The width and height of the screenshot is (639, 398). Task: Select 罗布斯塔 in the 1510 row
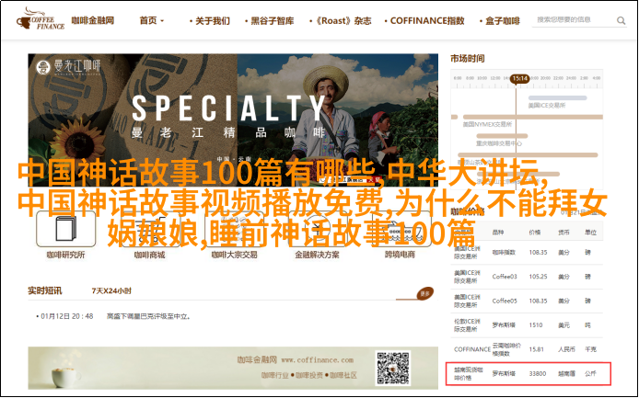(x=504, y=325)
